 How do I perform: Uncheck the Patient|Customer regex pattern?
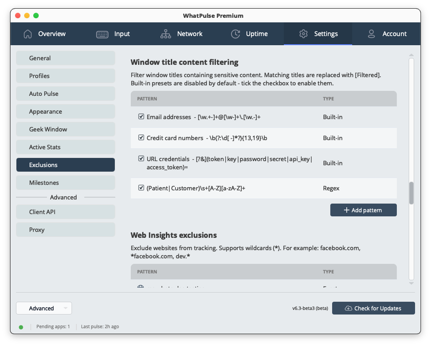click(x=141, y=188)
